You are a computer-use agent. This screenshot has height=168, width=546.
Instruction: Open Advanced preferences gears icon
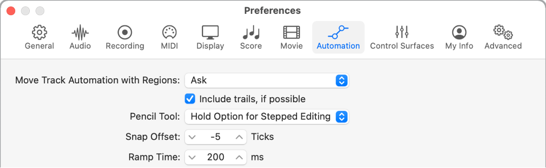coord(503,32)
